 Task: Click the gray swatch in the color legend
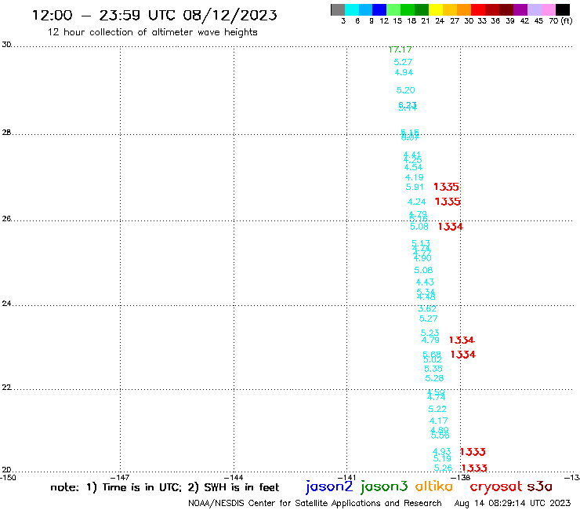click(x=338, y=9)
